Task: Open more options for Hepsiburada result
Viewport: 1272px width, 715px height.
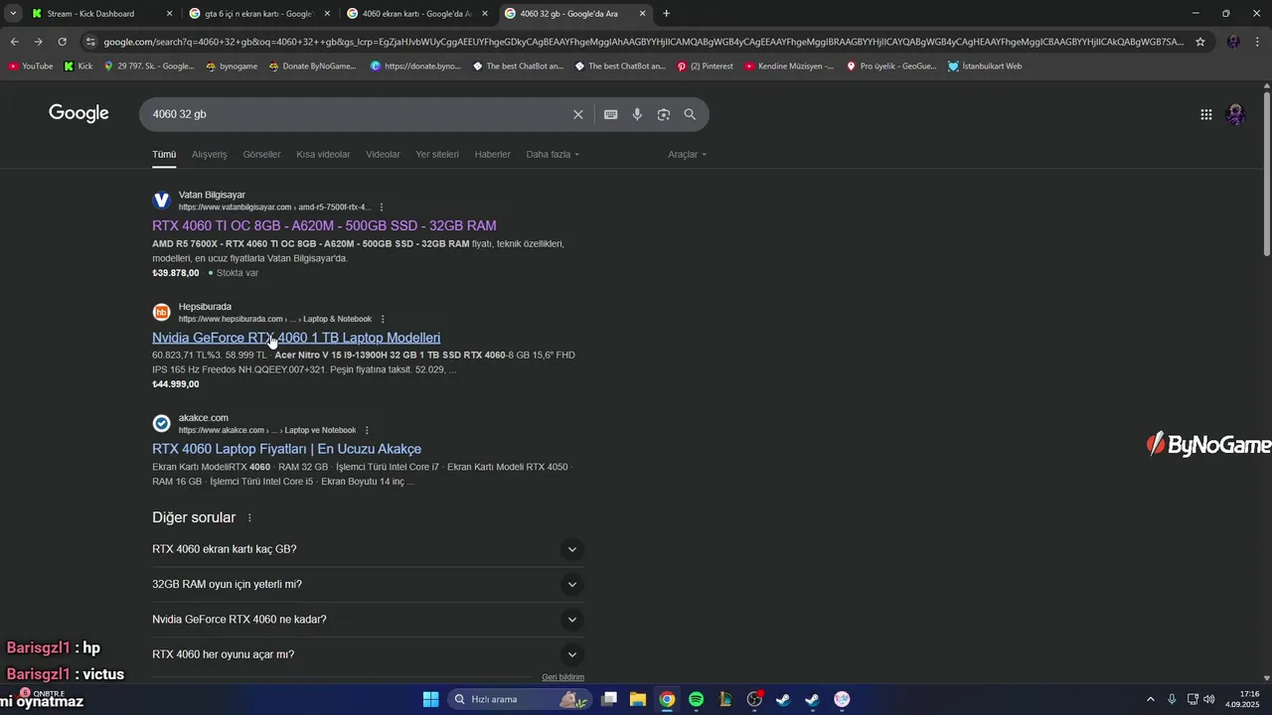Action: pos(382,319)
